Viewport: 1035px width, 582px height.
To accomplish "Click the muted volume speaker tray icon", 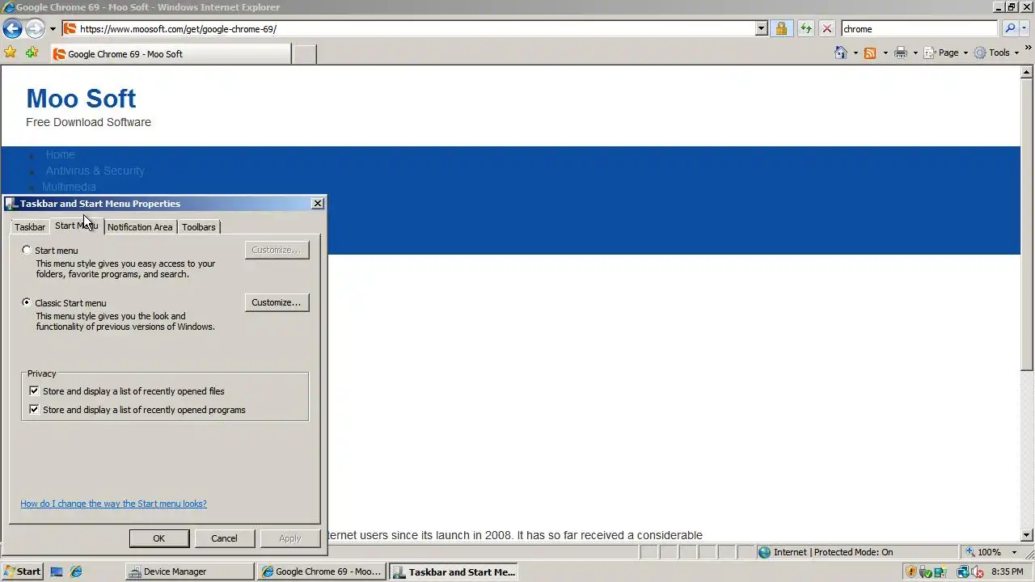I will [977, 571].
